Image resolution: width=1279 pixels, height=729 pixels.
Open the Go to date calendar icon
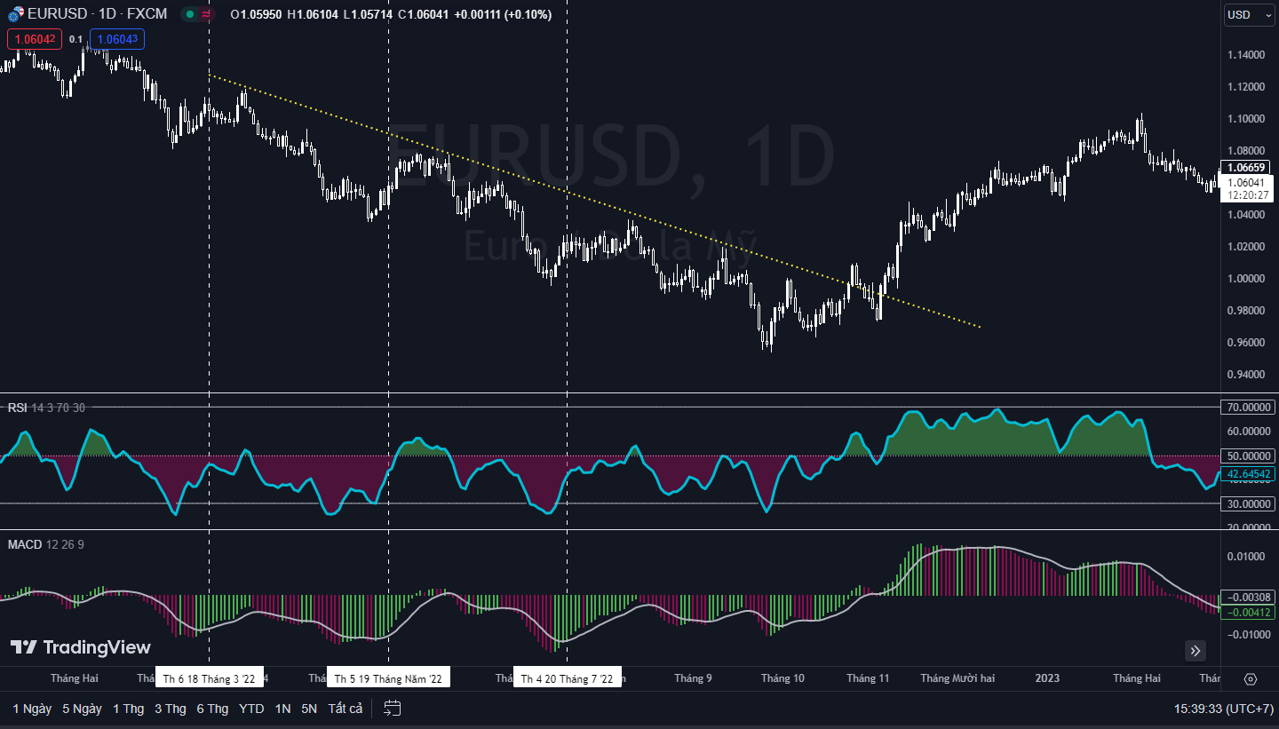click(393, 708)
